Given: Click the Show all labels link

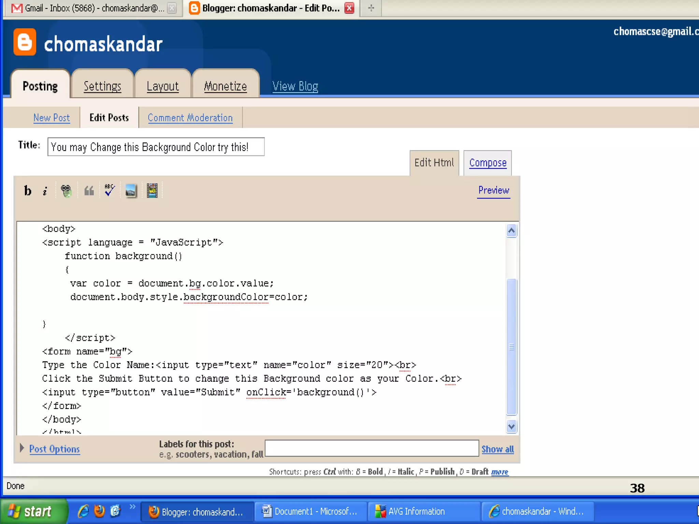Looking at the screenshot, I should click(497, 449).
